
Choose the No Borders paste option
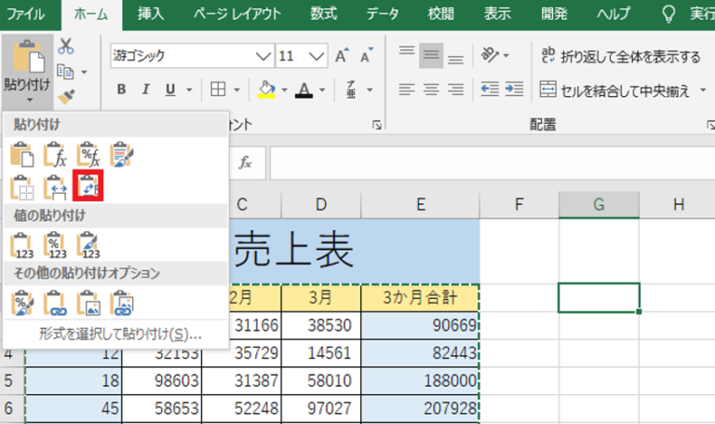click(x=22, y=186)
